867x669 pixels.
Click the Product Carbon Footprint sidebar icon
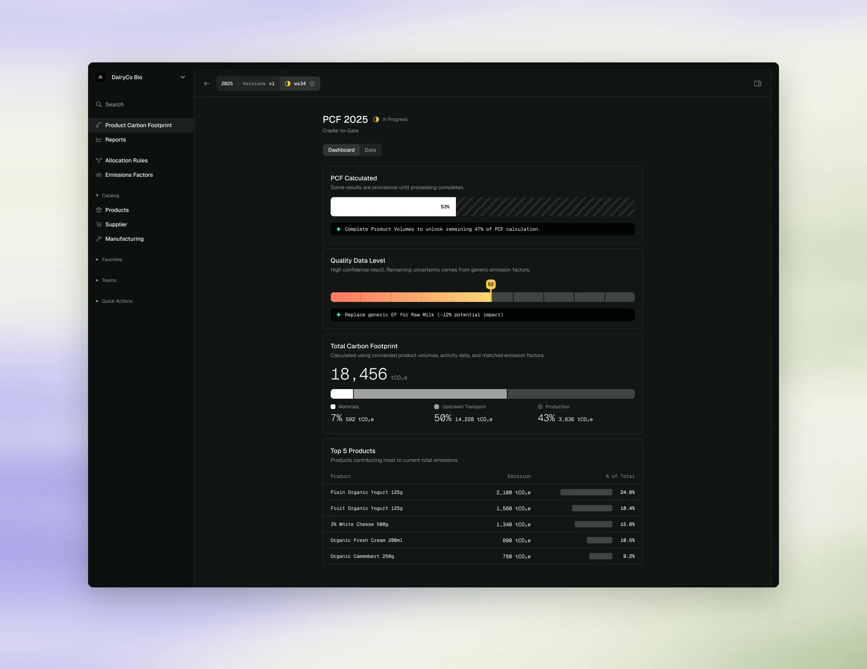point(99,125)
